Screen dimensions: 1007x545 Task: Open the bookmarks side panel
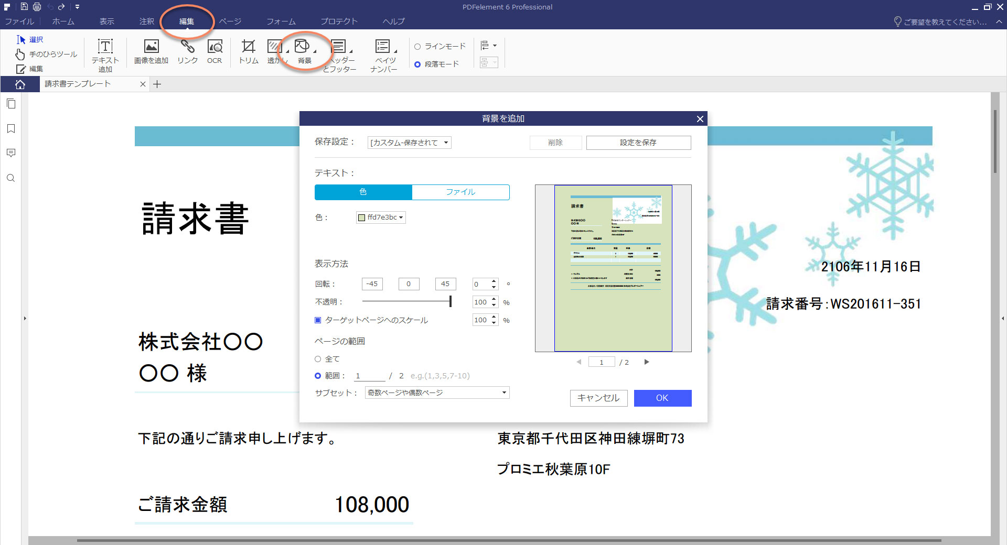click(x=10, y=128)
